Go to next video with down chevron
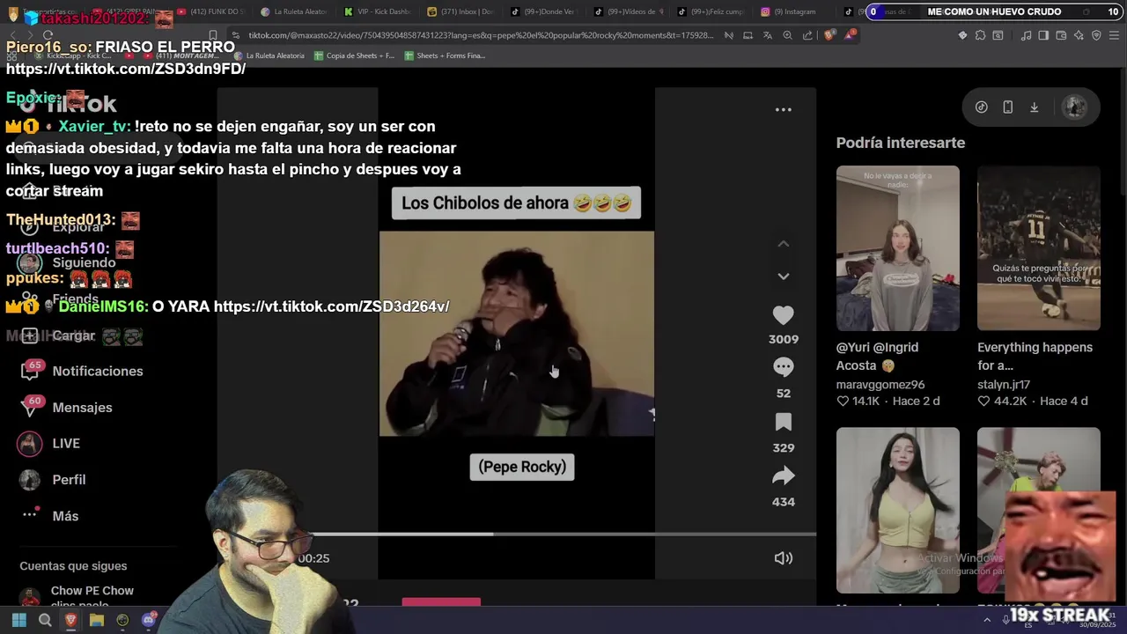Screen dimensions: 1127x634 point(783,276)
